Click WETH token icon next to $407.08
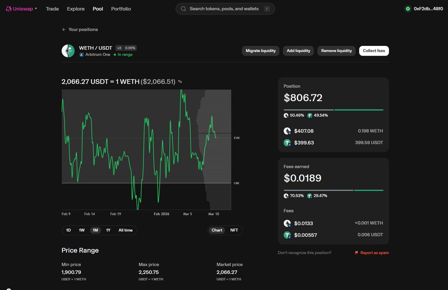448x290 pixels. [x=287, y=131]
